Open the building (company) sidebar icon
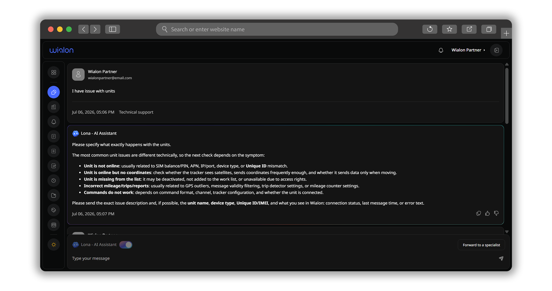The width and height of the screenshot is (552, 291). click(54, 107)
